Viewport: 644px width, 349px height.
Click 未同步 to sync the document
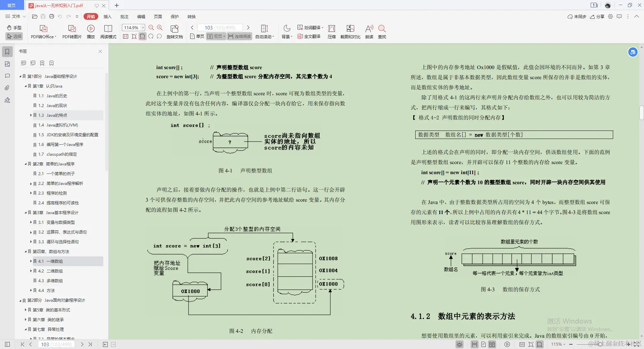[x=577, y=16]
